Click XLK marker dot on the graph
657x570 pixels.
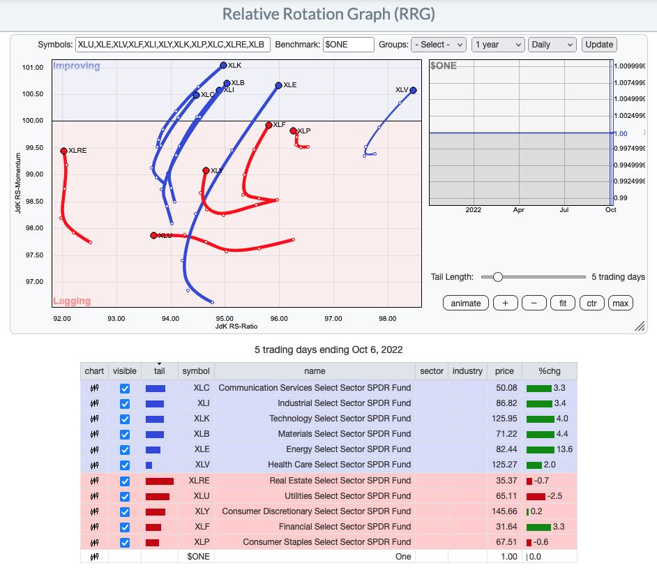coord(223,66)
